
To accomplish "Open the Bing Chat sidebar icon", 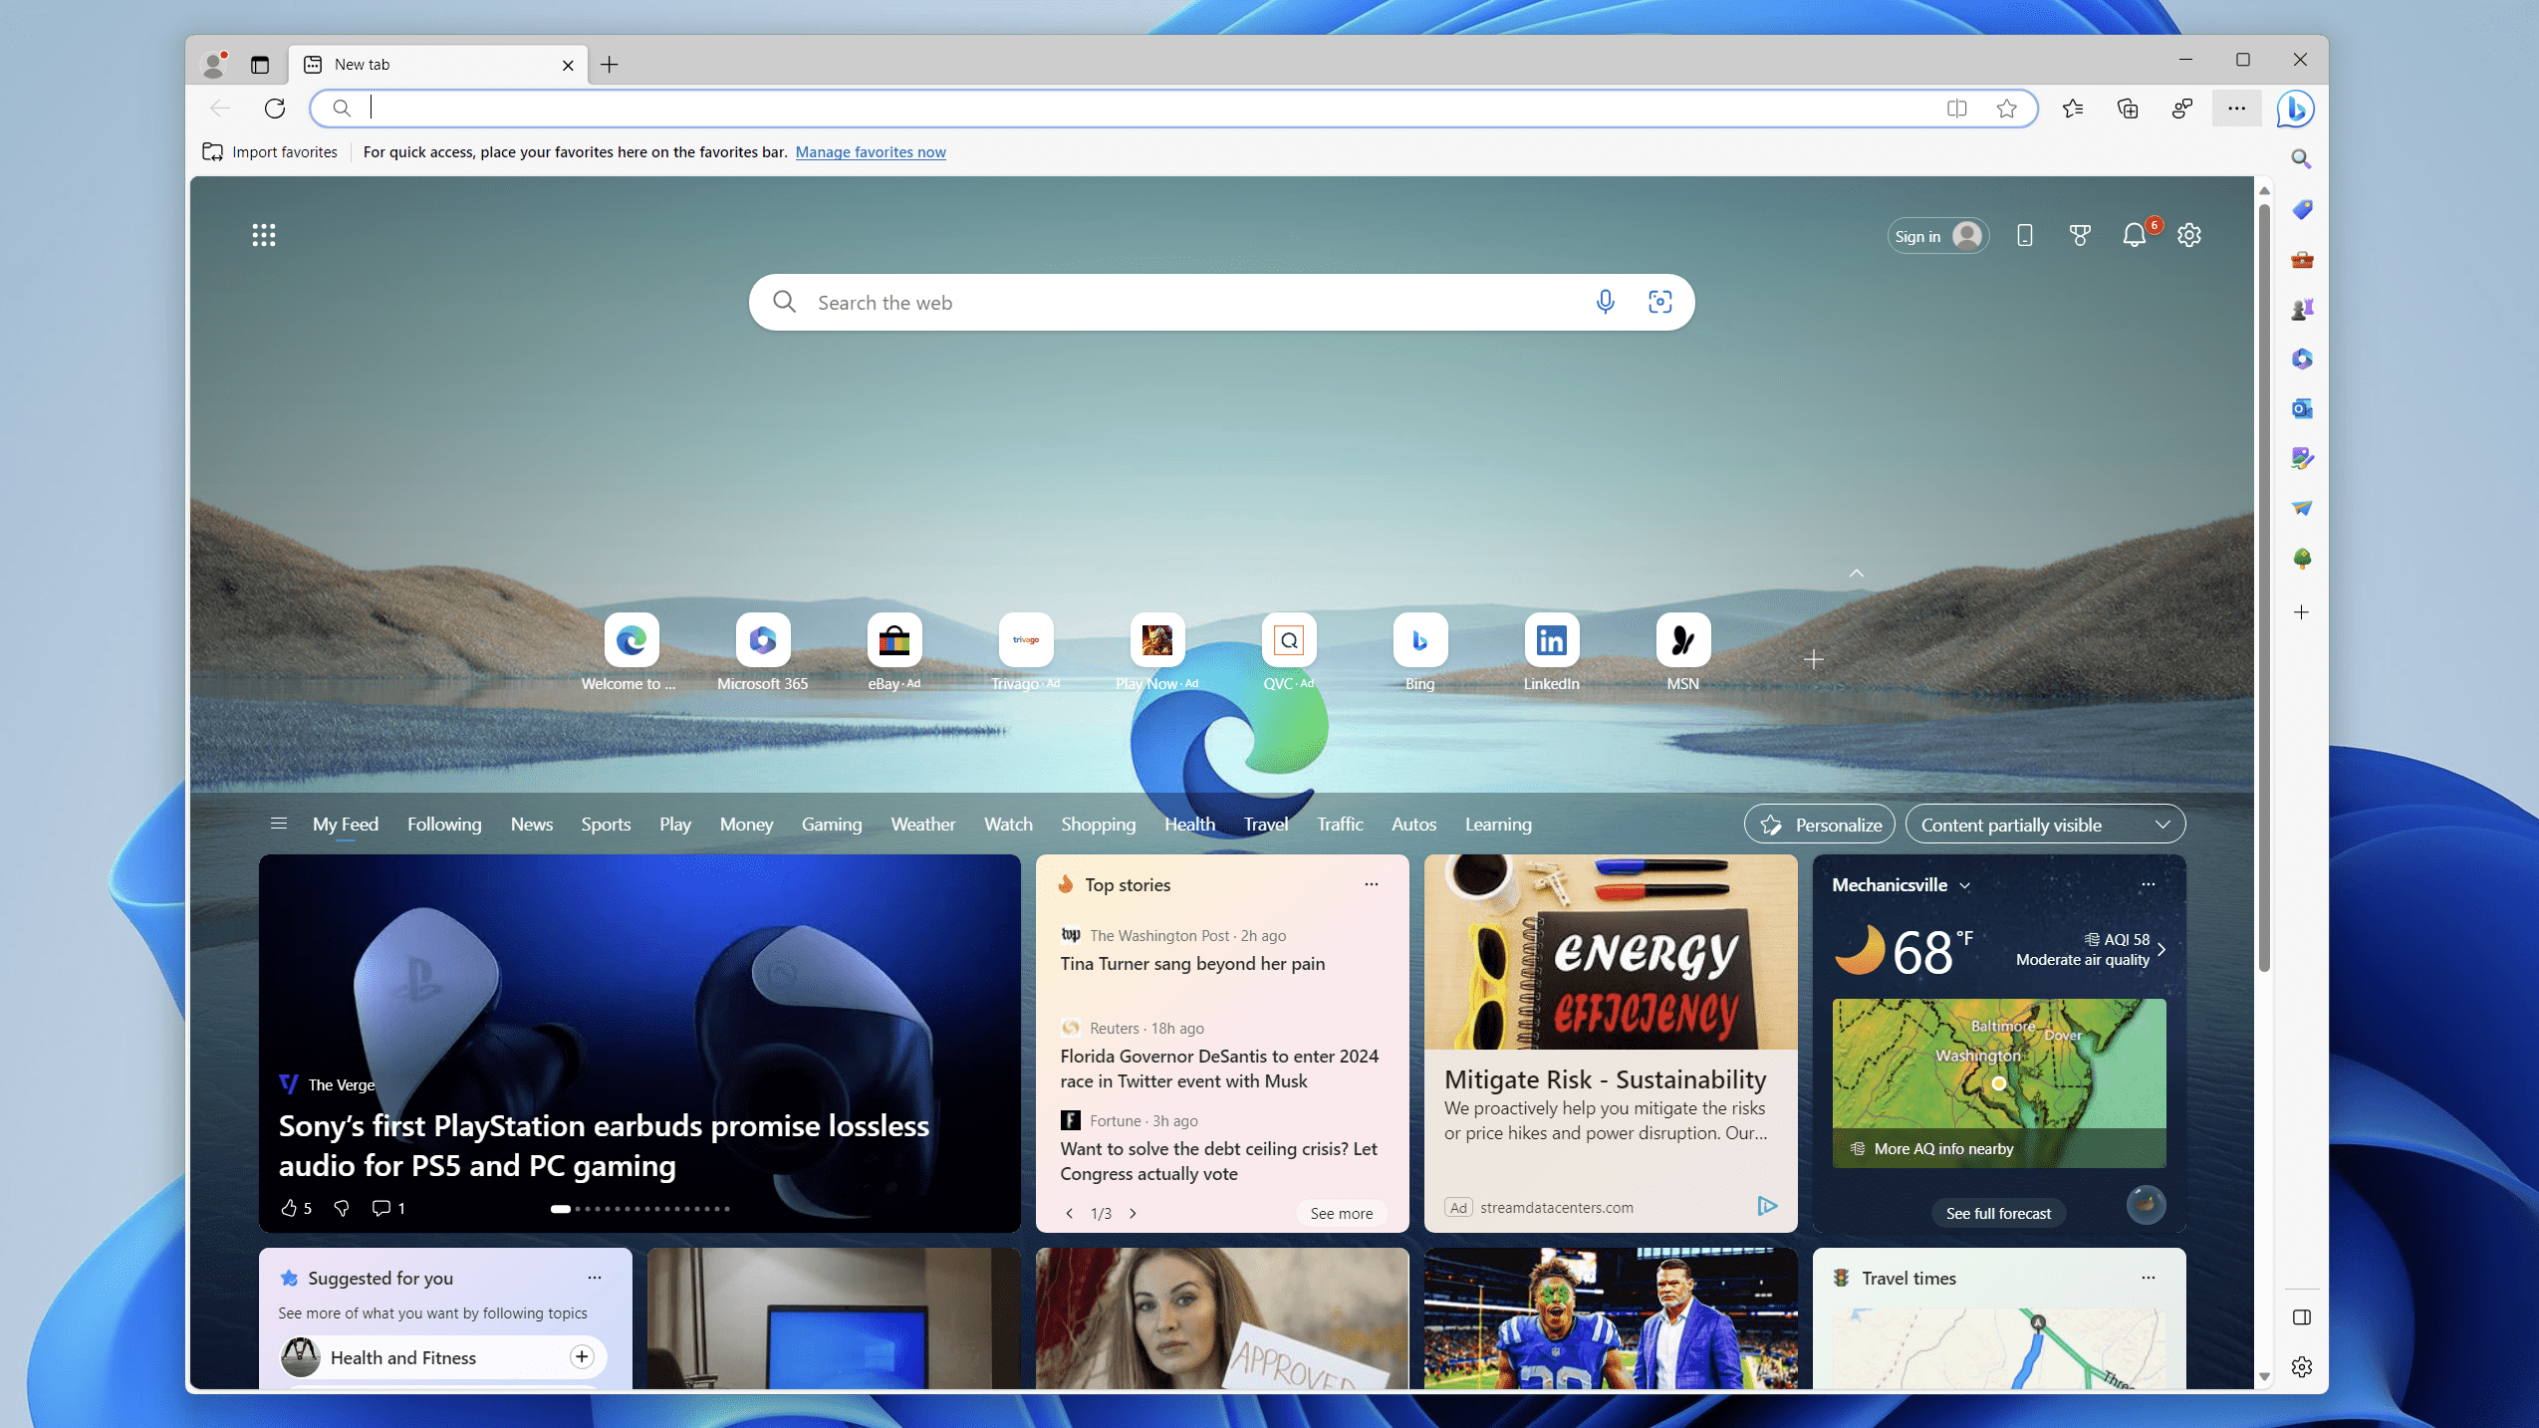I will [2295, 109].
